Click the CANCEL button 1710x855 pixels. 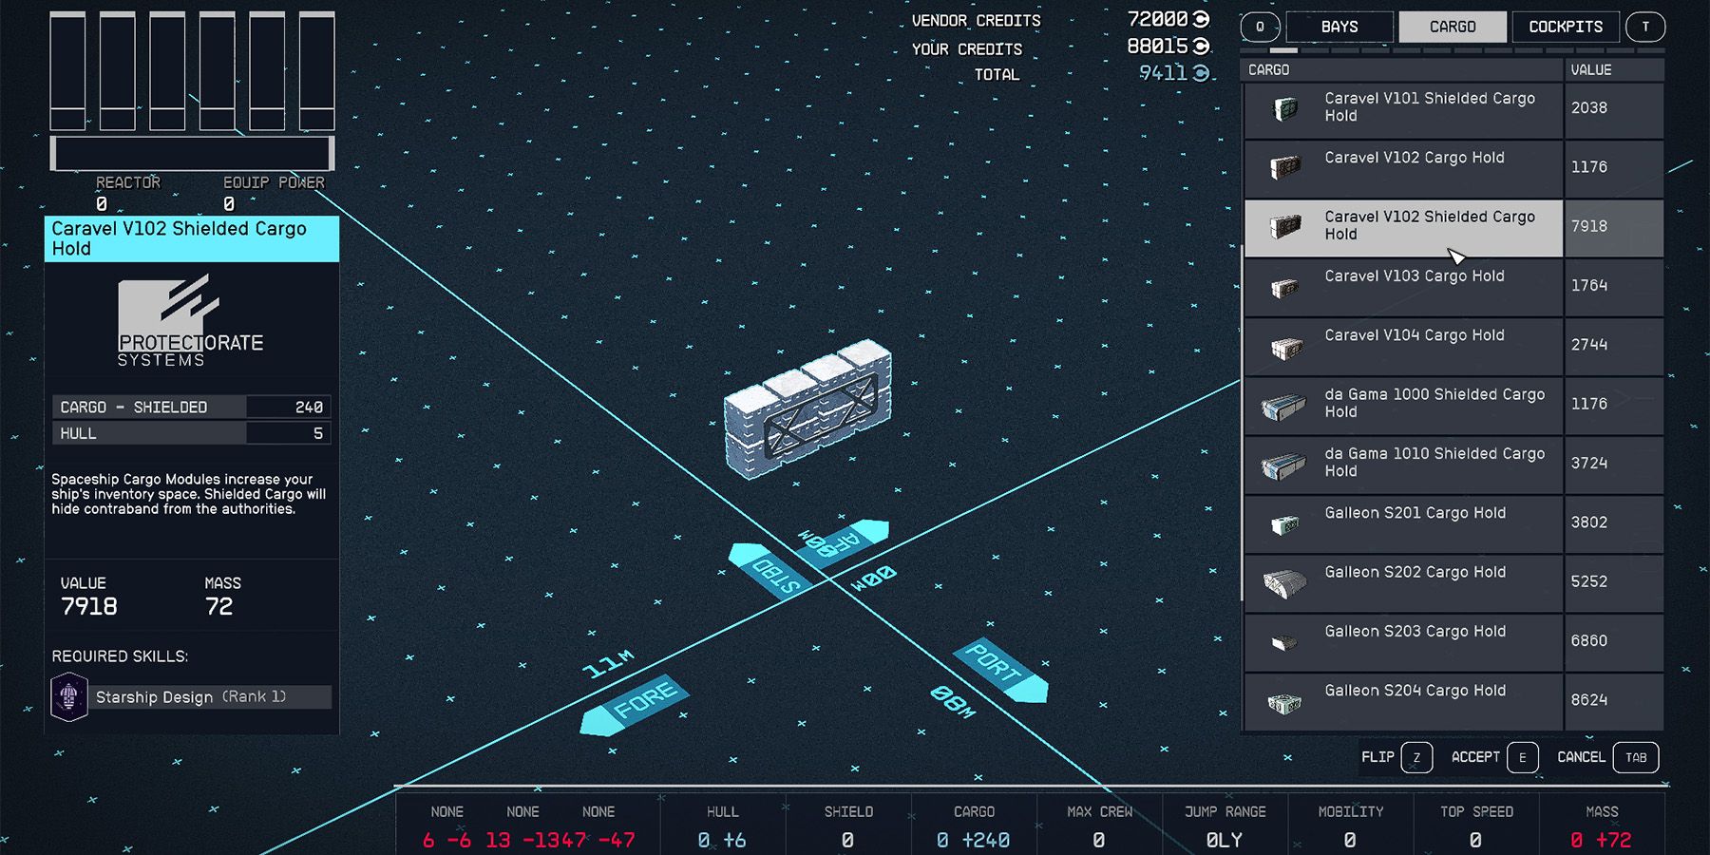tap(1580, 757)
